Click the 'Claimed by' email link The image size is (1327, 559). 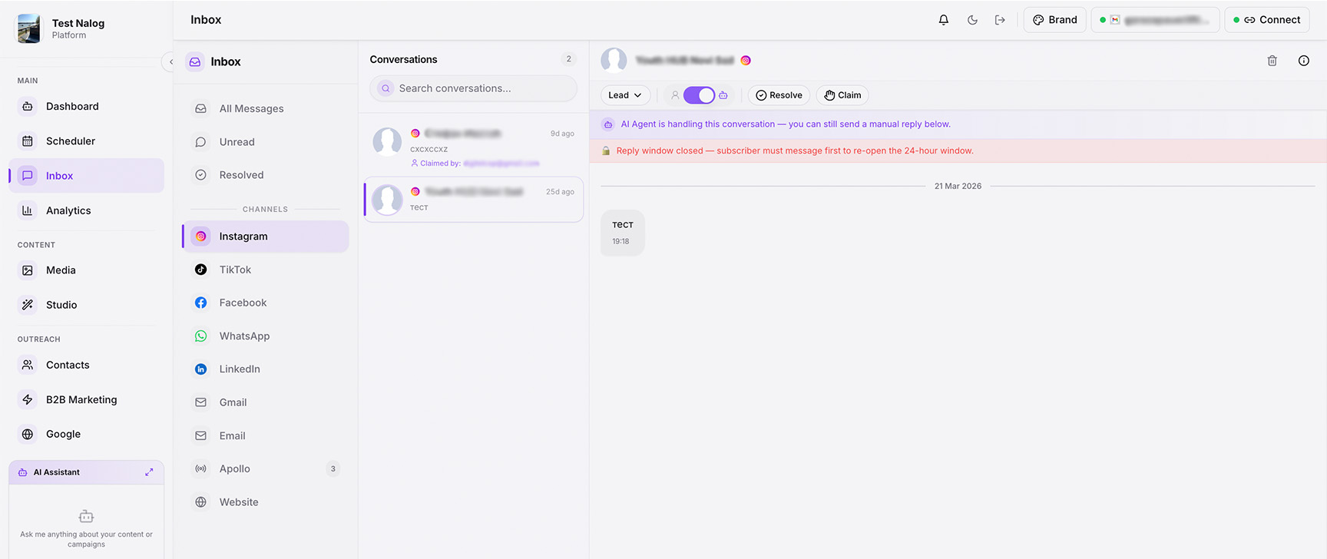click(x=501, y=164)
